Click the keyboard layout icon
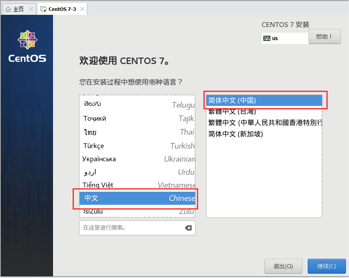This screenshot has height=278, width=349. tap(267, 38)
